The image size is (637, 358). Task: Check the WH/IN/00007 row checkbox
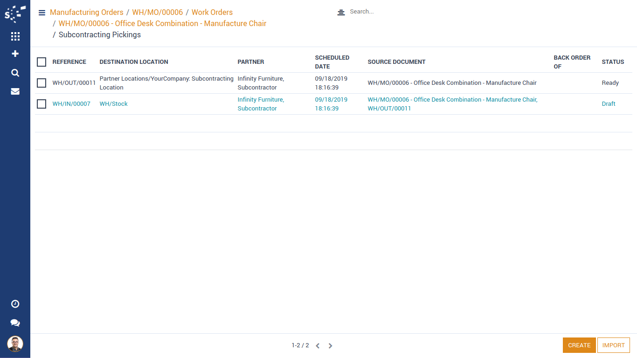pos(42,104)
